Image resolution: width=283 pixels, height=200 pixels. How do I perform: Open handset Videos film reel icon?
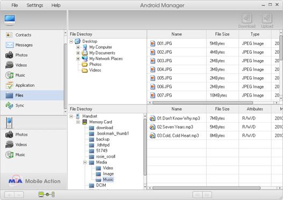coord(9,145)
